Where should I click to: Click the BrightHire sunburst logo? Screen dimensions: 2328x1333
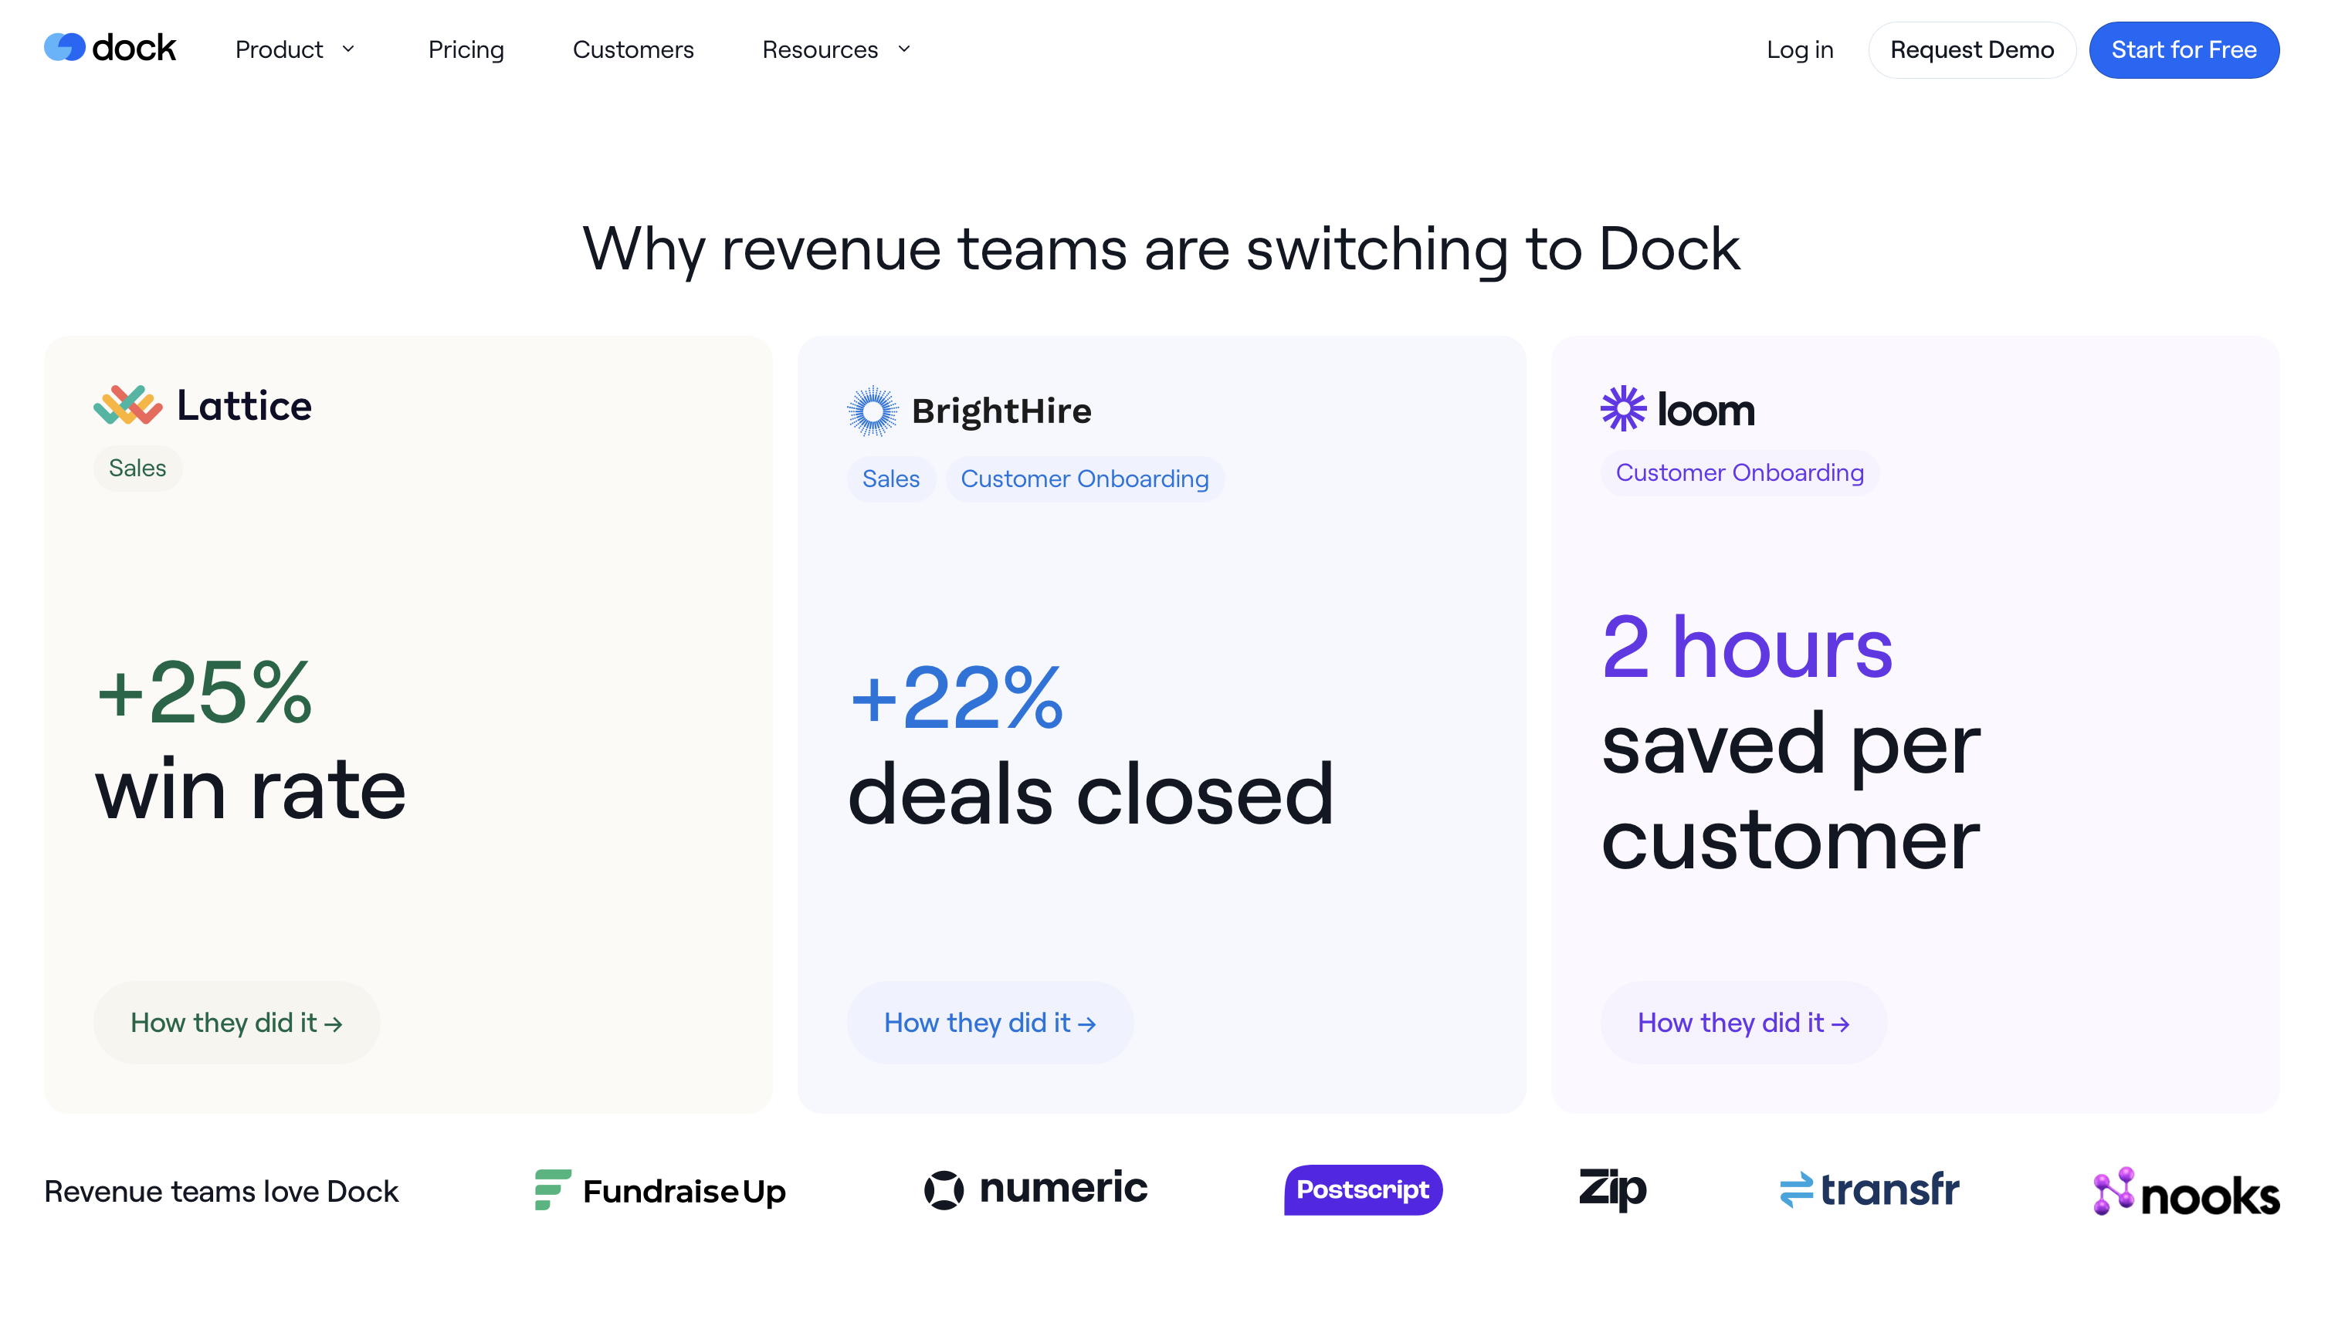(x=872, y=410)
